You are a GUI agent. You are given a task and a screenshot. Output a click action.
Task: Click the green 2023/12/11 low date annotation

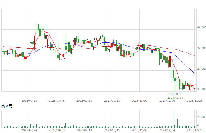(x=175, y=97)
